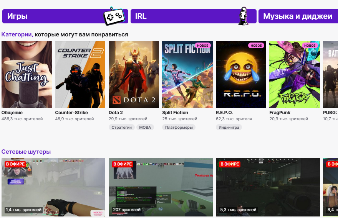Click 486,3 тыс. зрителей under Общение
Screen dimensions: 338x218
(22, 119)
